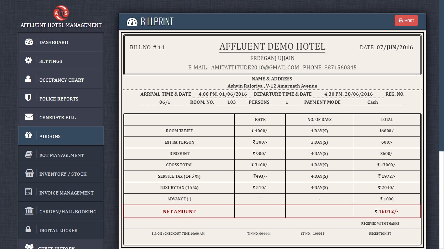Viewport: 444px width, 249px height.
Task: Click the BILLPRINT header gauge icon
Action: [132, 22]
